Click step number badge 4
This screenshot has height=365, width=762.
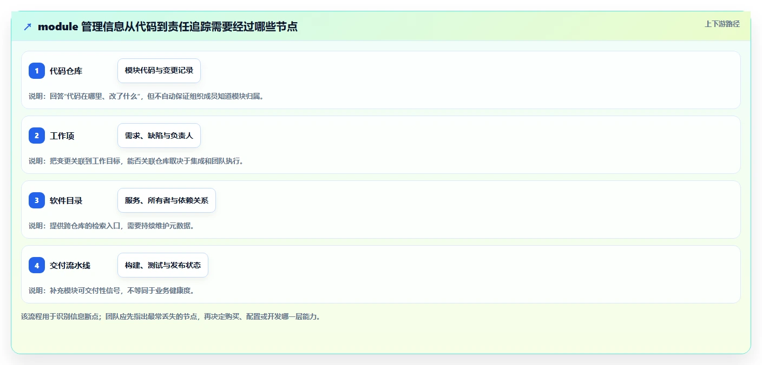[x=37, y=265]
